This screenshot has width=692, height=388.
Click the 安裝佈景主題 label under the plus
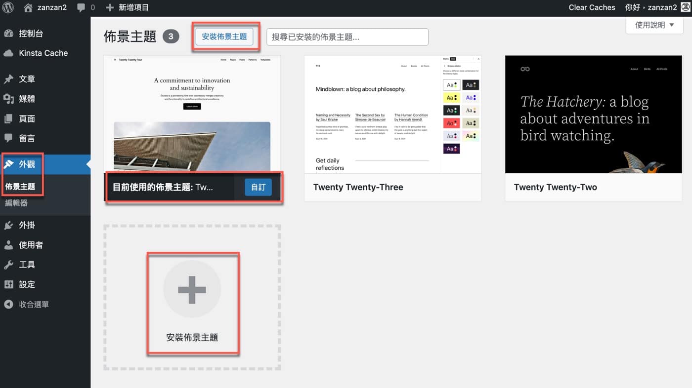pos(192,338)
